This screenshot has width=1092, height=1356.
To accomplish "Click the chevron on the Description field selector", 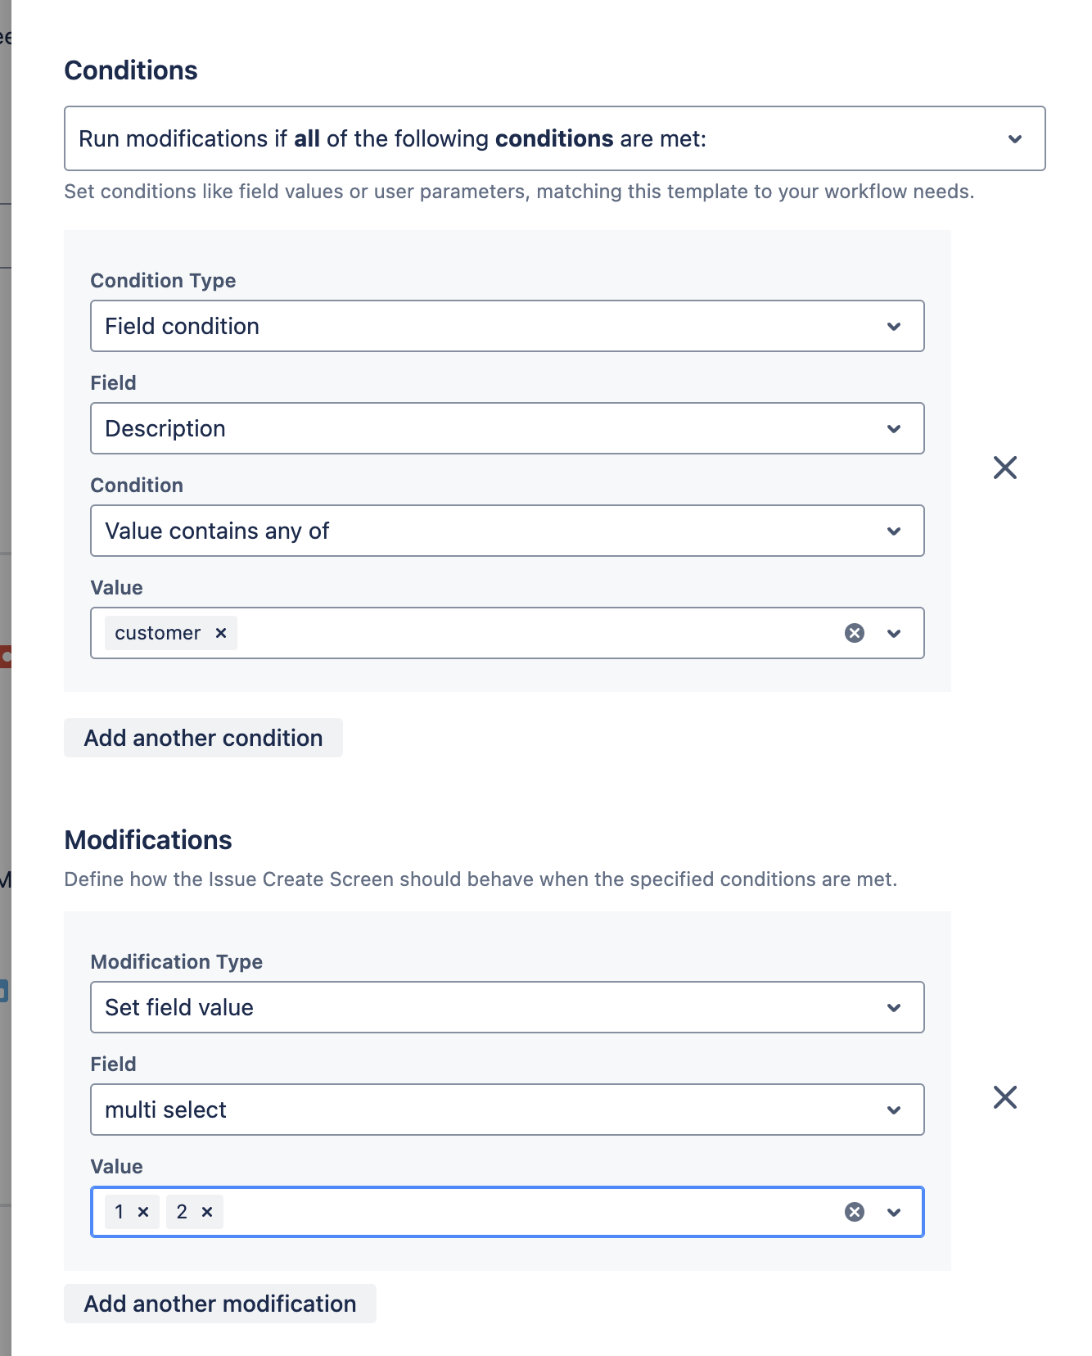I will pos(895,428).
